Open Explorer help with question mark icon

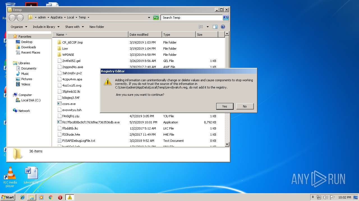223,27
